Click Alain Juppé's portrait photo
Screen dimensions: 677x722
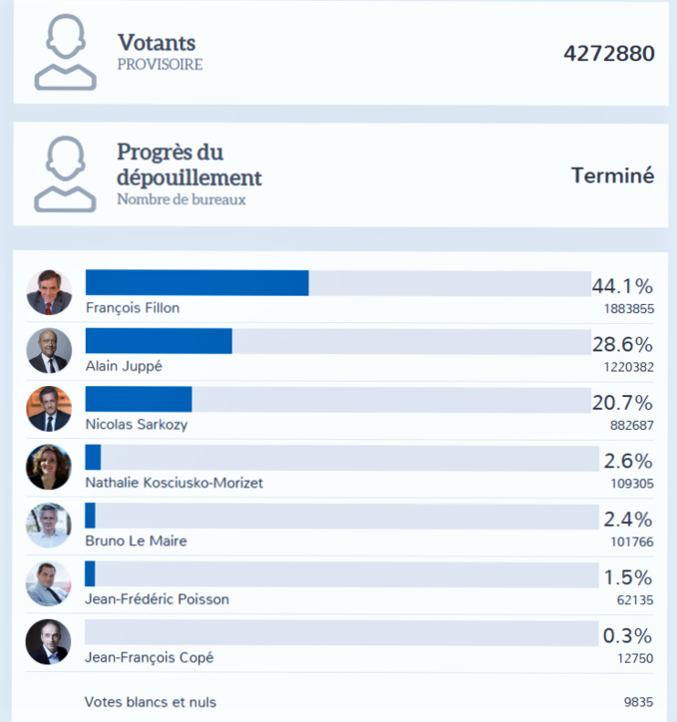[49, 350]
